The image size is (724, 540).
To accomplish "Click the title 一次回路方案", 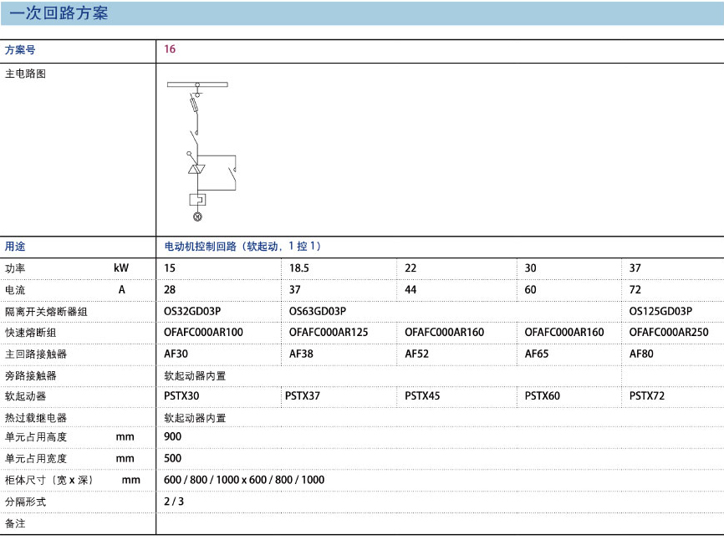I will click(x=59, y=13).
